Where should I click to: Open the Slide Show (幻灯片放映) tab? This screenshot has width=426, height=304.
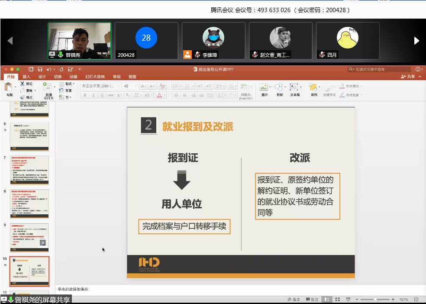tap(95, 77)
